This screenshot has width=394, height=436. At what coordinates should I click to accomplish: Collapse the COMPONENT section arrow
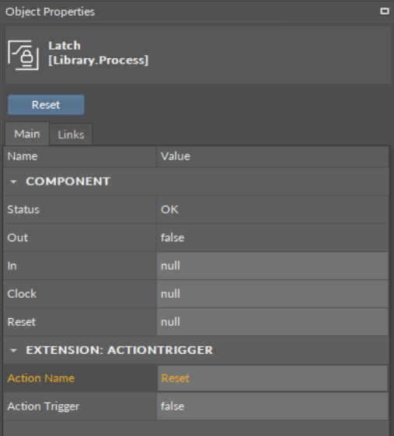(x=13, y=182)
